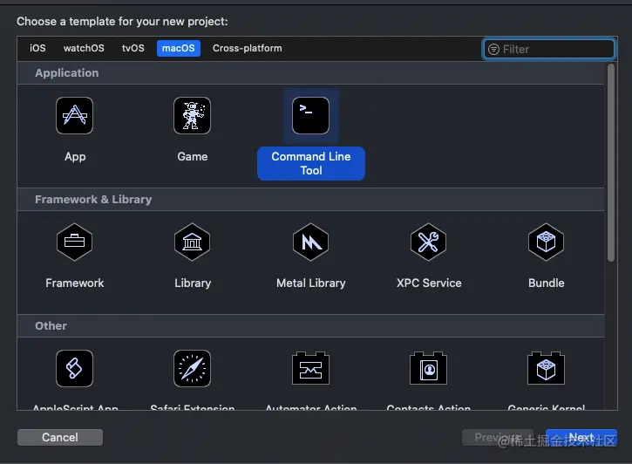Click the Metal Library label
The height and width of the screenshot is (464, 632).
[310, 283]
